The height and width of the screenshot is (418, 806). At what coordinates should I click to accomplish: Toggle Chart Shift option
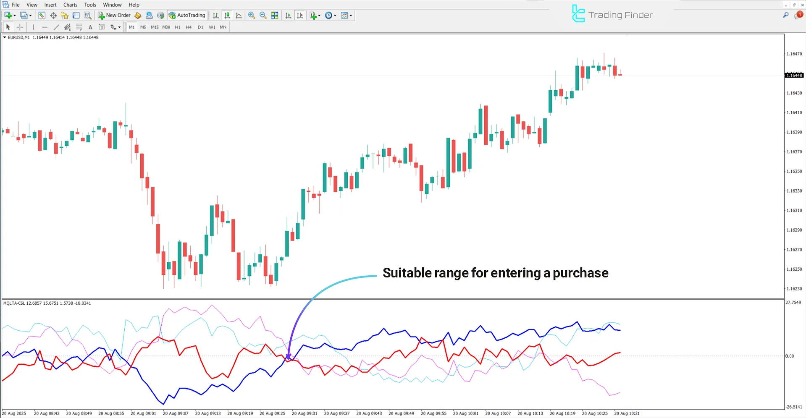300,16
